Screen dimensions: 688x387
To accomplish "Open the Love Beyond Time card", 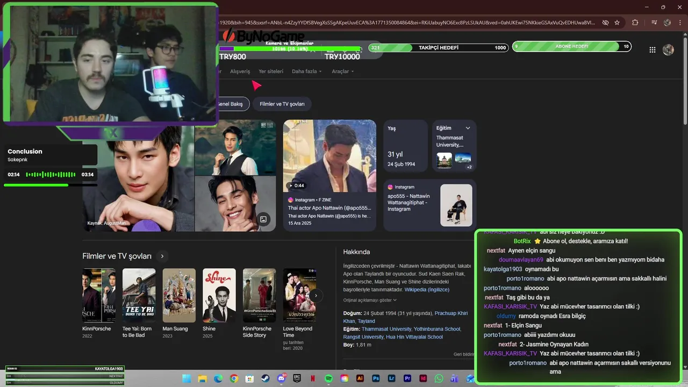I will (299, 309).
